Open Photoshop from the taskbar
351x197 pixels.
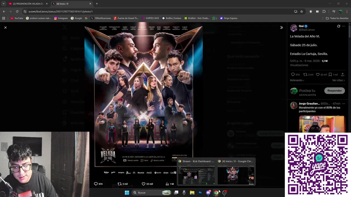click(200, 193)
